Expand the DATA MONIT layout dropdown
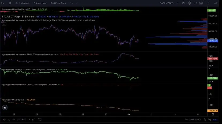 coord(169,3)
